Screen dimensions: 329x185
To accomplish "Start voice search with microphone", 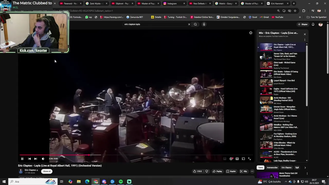I will [204, 24].
